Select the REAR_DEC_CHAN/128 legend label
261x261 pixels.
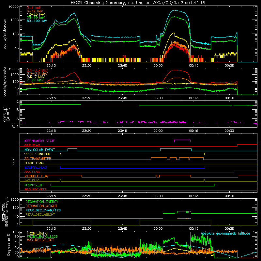[43, 210]
